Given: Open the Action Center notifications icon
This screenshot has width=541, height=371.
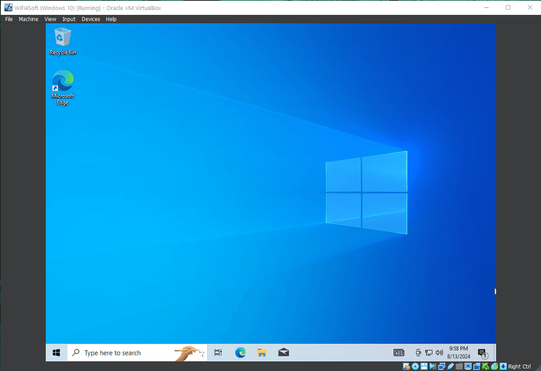Looking at the screenshot, I should (481, 352).
